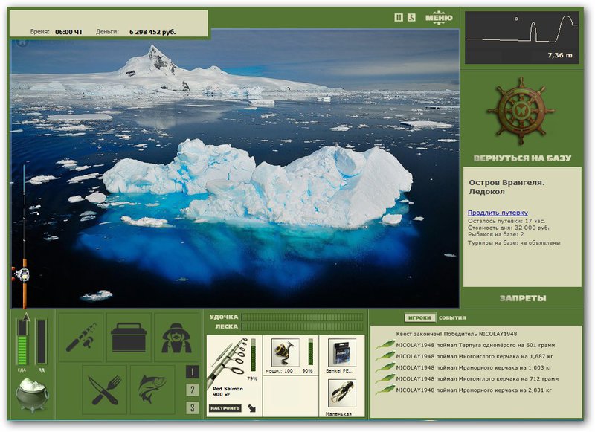Click the Квест закончен winner message
The image size is (595, 432).
pos(457,334)
